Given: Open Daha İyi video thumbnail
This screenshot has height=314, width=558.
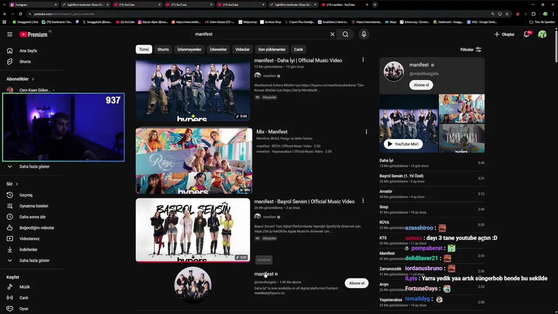Looking at the screenshot, I should (x=193, y=89).
